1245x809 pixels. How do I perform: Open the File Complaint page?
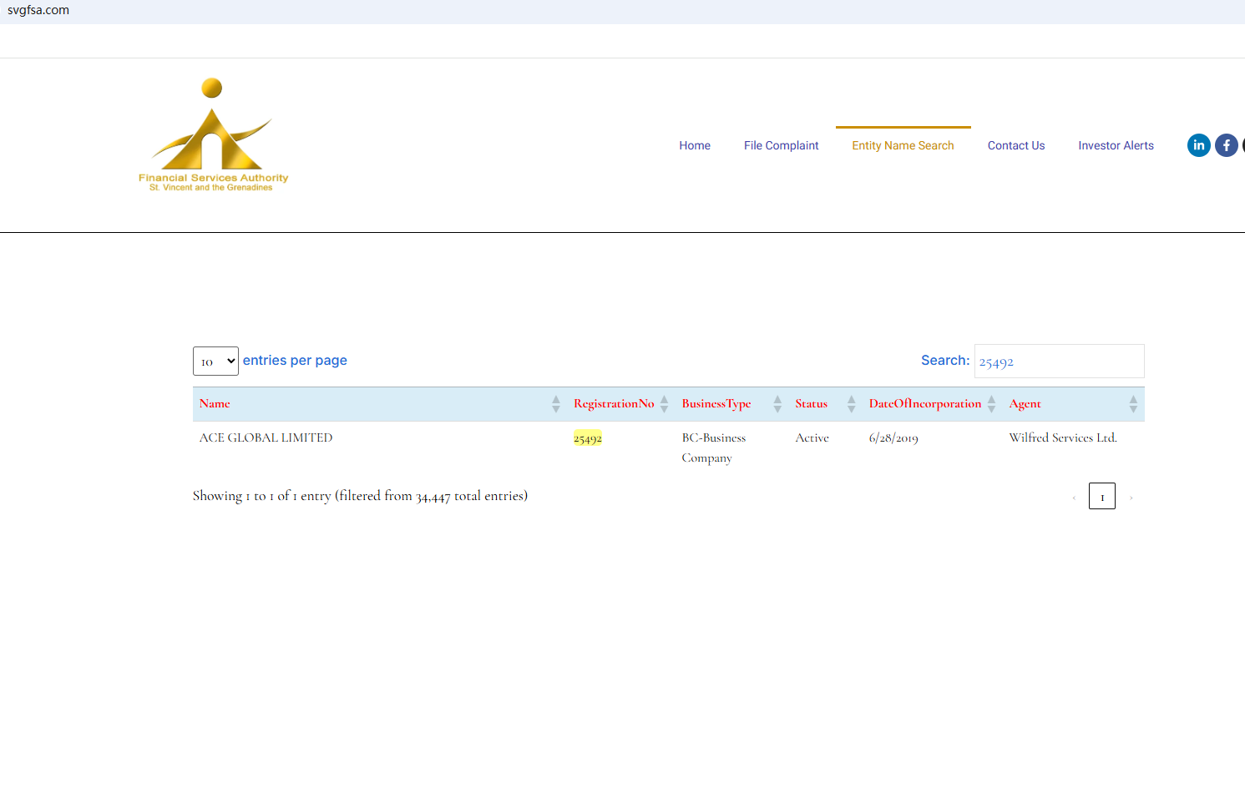(782, 145)
